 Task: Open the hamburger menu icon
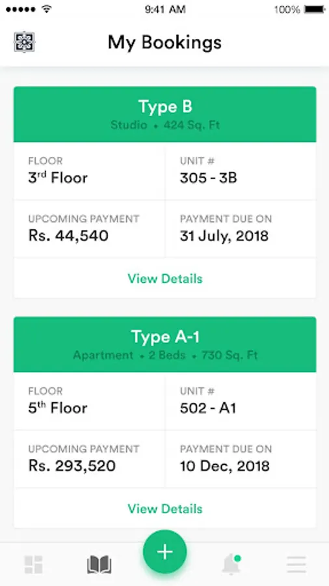click(296, 565)
